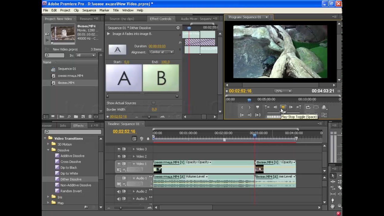Toggle sync lock on Video 2 track
This screenshot has width=384, height=216.
(124, 156)
